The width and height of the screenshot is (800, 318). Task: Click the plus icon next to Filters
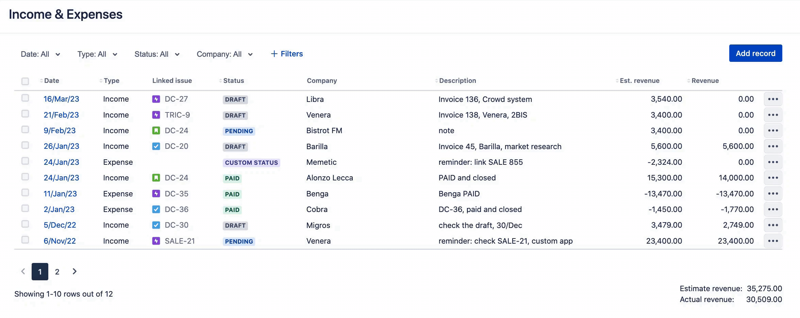274,54
